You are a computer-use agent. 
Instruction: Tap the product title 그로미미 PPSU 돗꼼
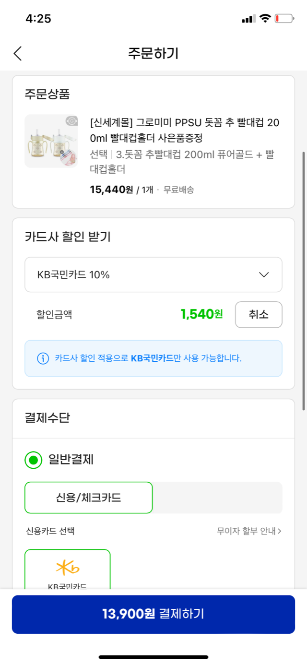[184, 131]
